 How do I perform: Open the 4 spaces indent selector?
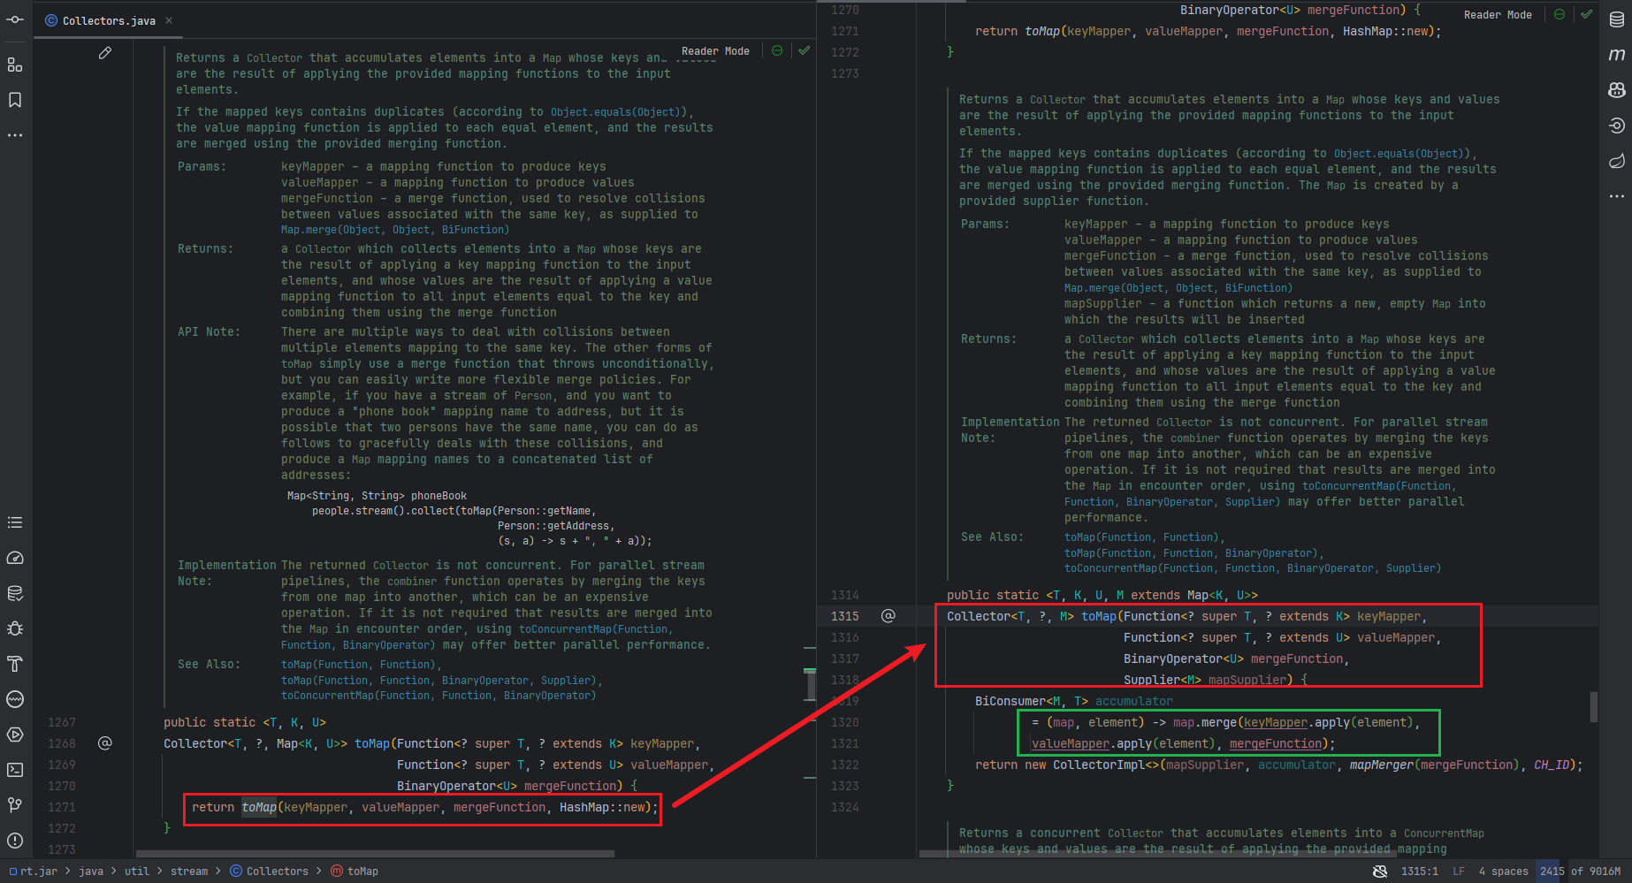[1503, 872]
